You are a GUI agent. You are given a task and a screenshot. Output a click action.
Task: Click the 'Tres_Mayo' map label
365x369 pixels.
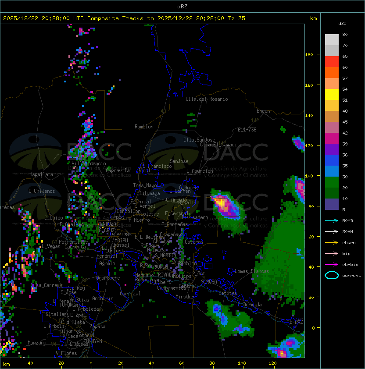[145, 185]
